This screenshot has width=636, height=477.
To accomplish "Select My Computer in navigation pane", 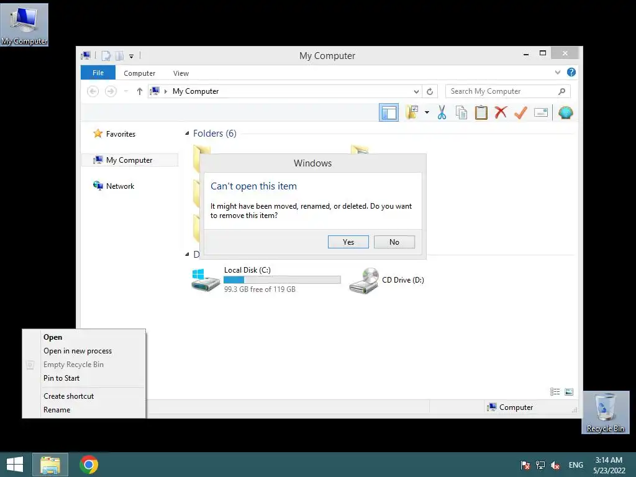I will pos(129,160).
